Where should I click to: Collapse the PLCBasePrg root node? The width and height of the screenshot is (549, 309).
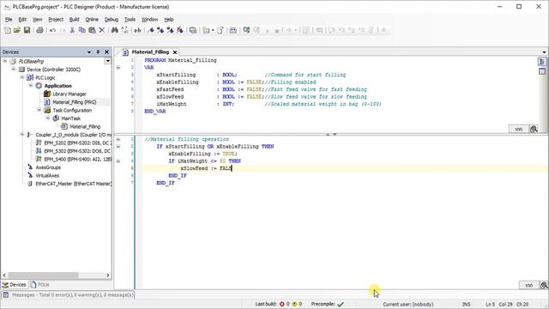click(x=5, y=61)
